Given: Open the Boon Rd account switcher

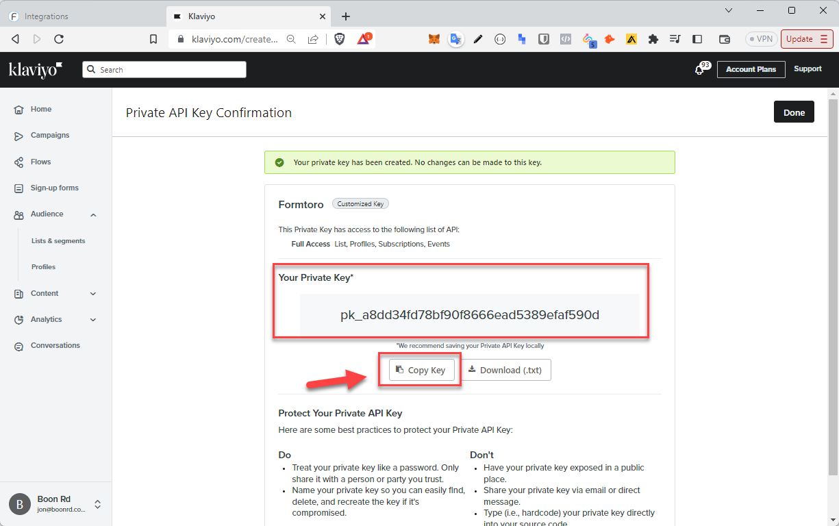Looking at the screenshot, I should click(97, 504).
